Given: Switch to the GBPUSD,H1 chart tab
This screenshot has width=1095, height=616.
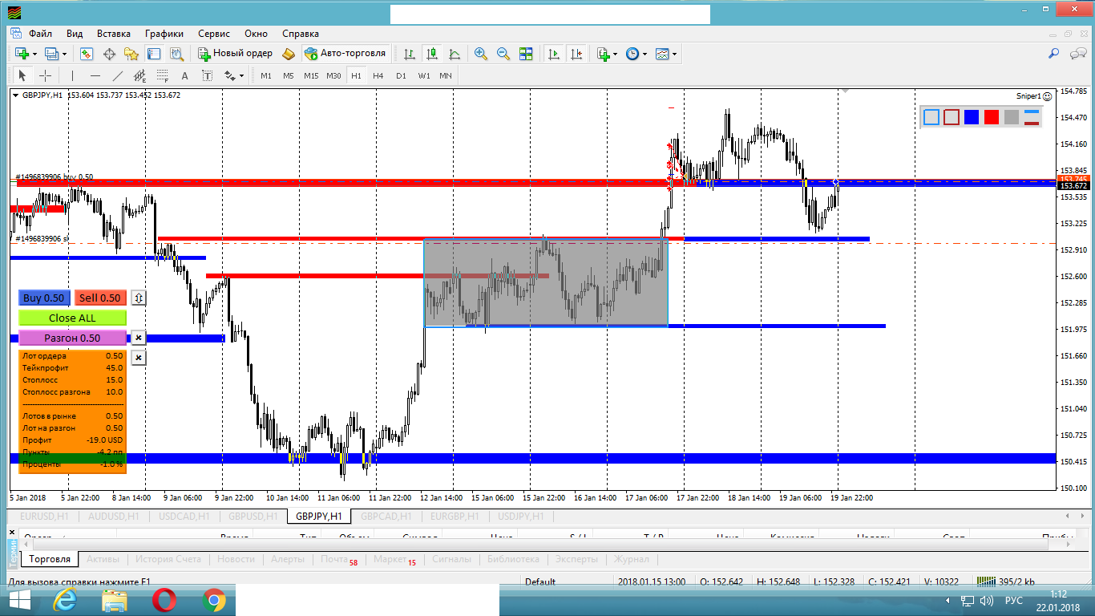Looking at the screenshot, I should (x=253, y=517).
